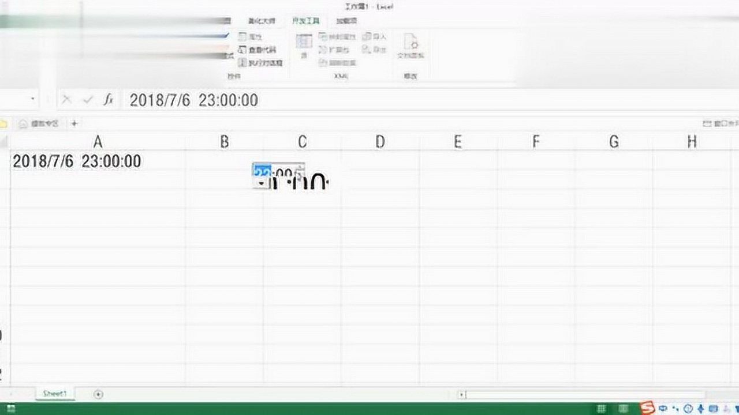Image resolution: width=739 pixels, height=415 pixels.
Task: Click XML Import (导入) button
Action: click(375, 36)
